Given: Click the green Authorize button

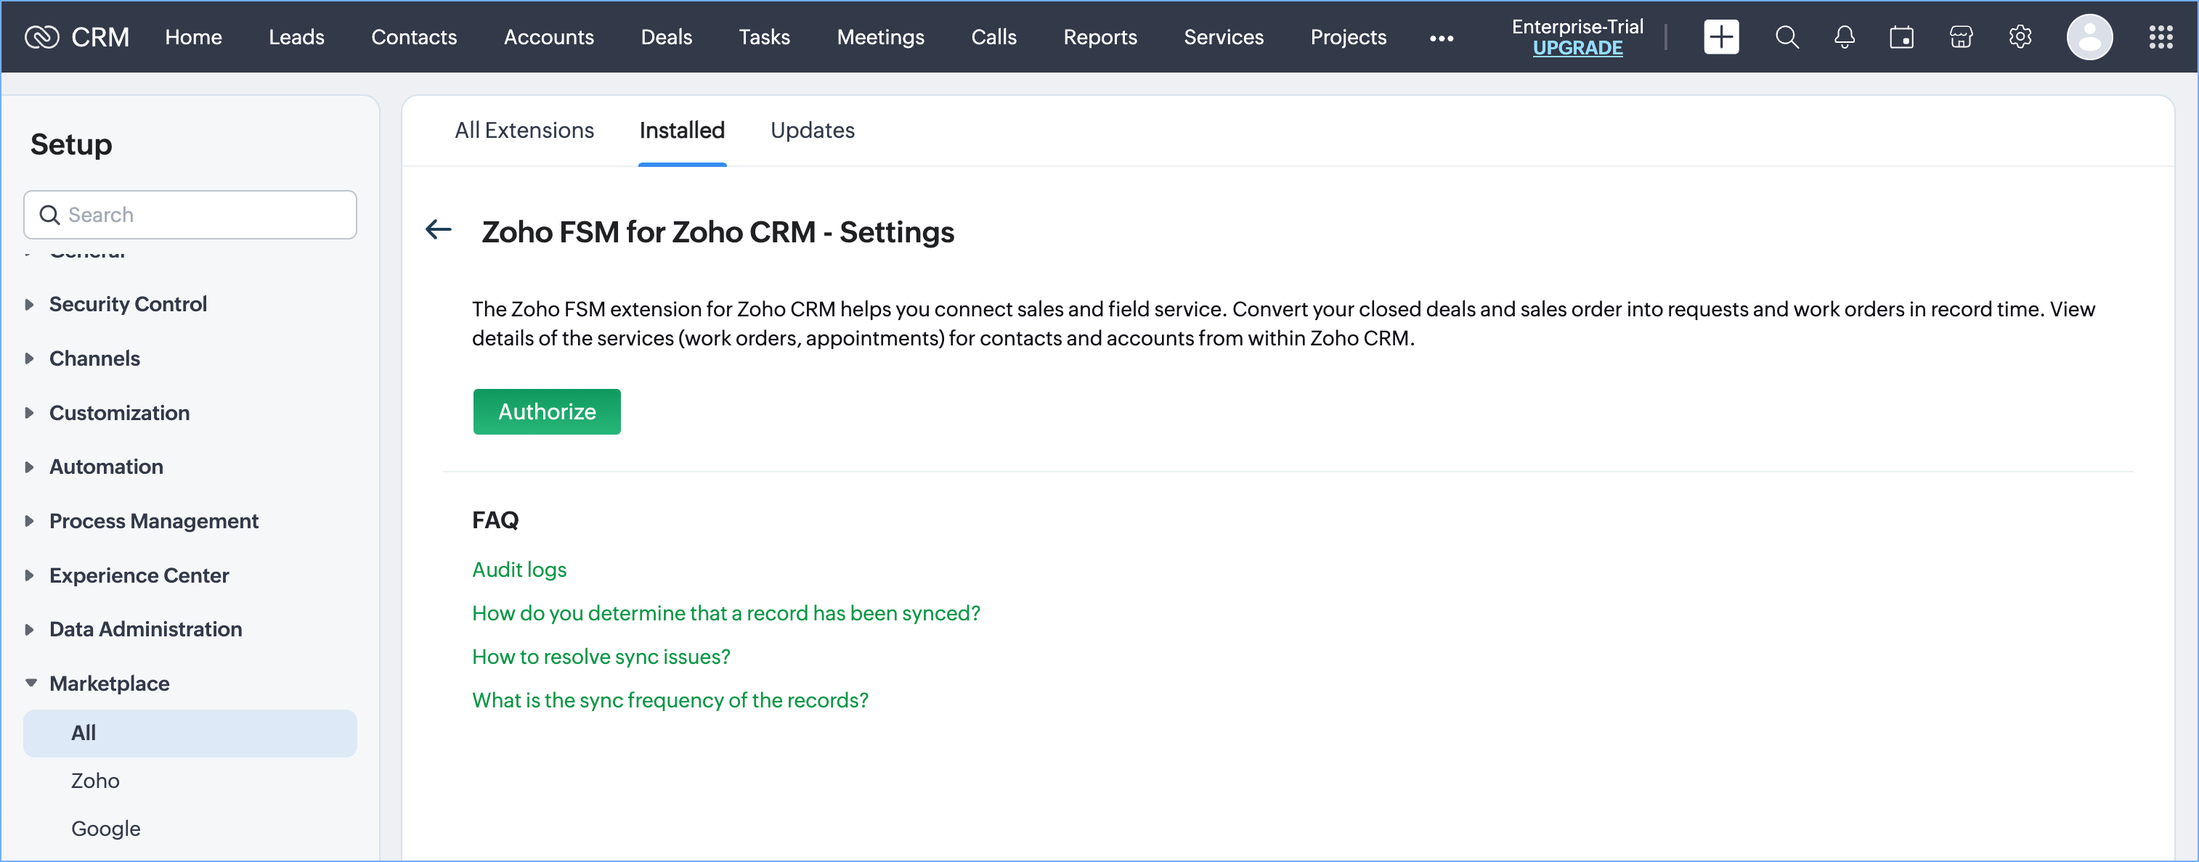Looking at the screenshot, I should (546, 412).
